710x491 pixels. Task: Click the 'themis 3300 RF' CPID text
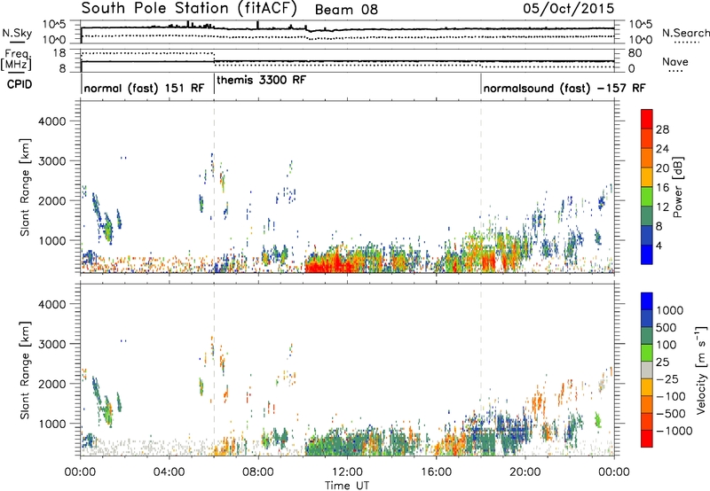click(262, 80)
